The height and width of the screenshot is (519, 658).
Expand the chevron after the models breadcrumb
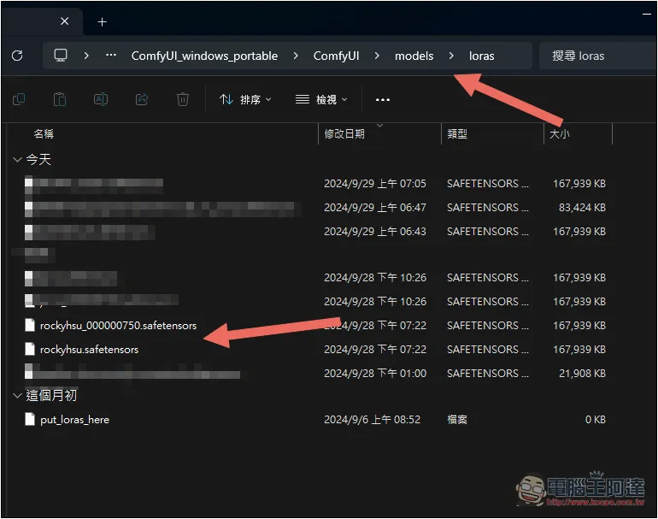pos(451,56)
